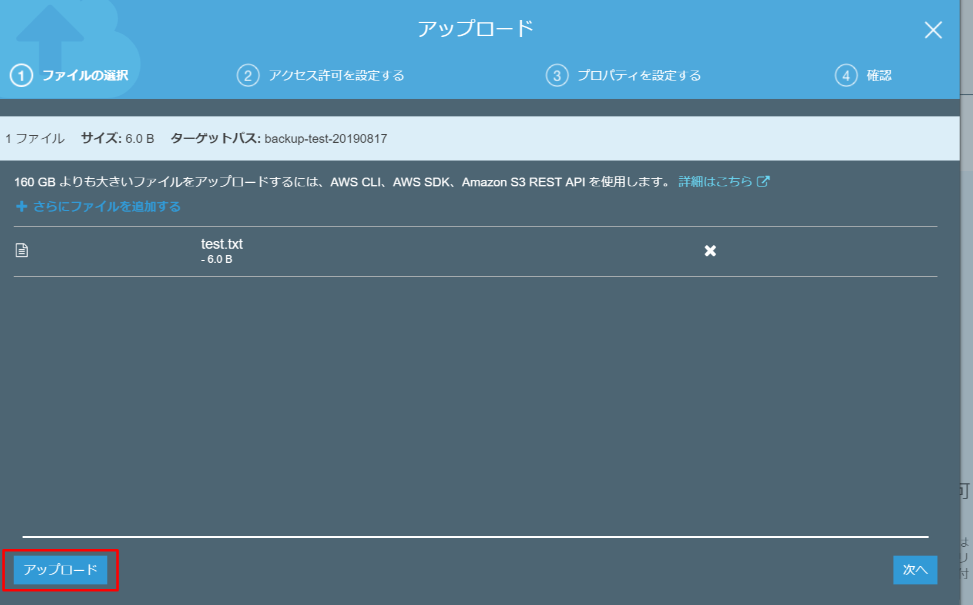Click the document icon for test.txt
Screen dimensions: 973x605
point(22,250)
